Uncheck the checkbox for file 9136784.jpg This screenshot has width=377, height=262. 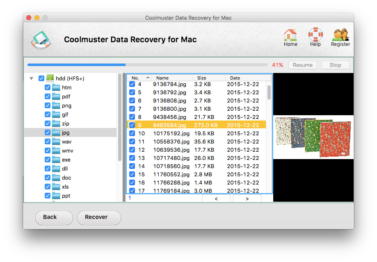coord(132,84)
